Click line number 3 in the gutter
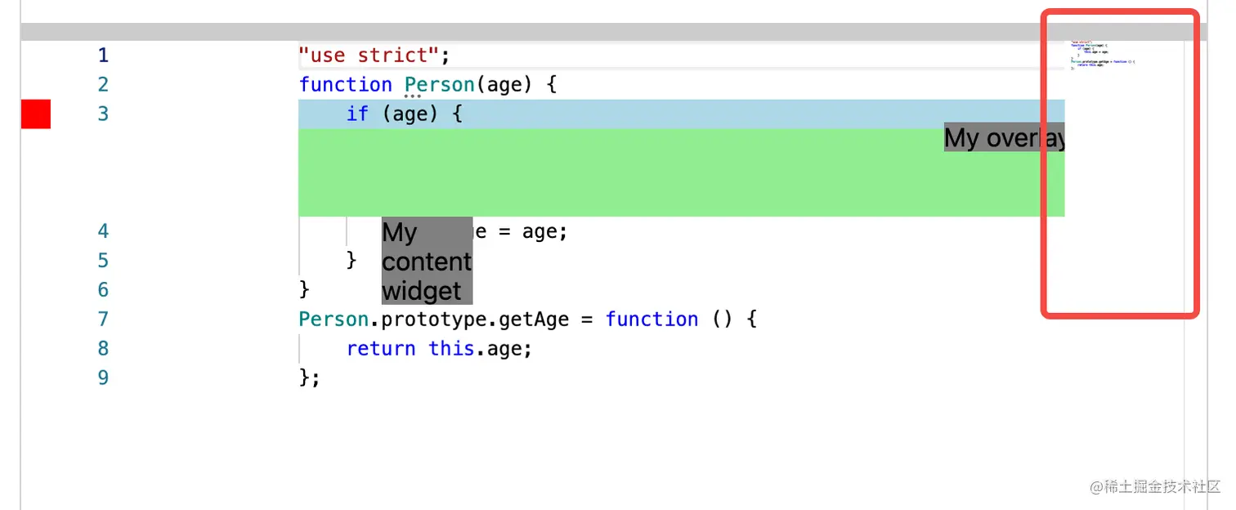This screenshot has height=510, width=1236. (x=103, y=114)
